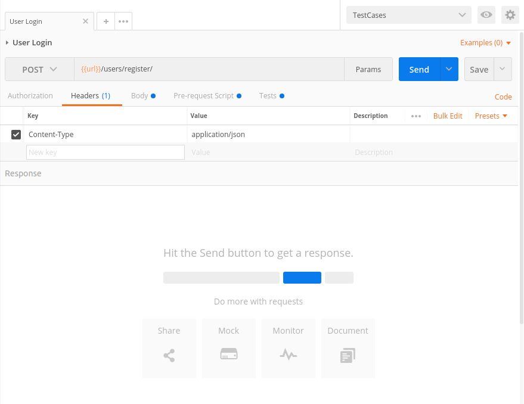Open the tab options ellipsis menu
This screenshot has width=524, height=404.
coord(123,21)
